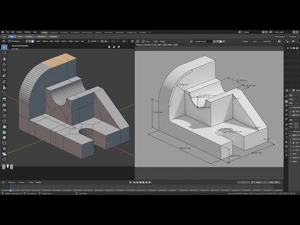Switch to the Layout workspace tab
The height and width of the screenshot is (225, 300).
(44, 32)
